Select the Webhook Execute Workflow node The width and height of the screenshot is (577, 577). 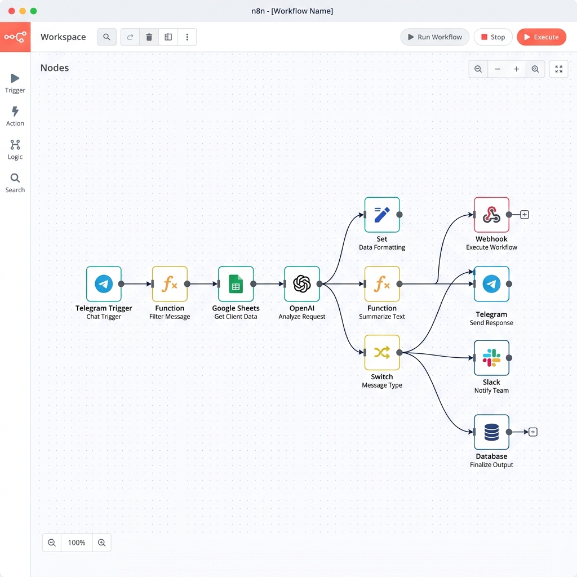491,215
